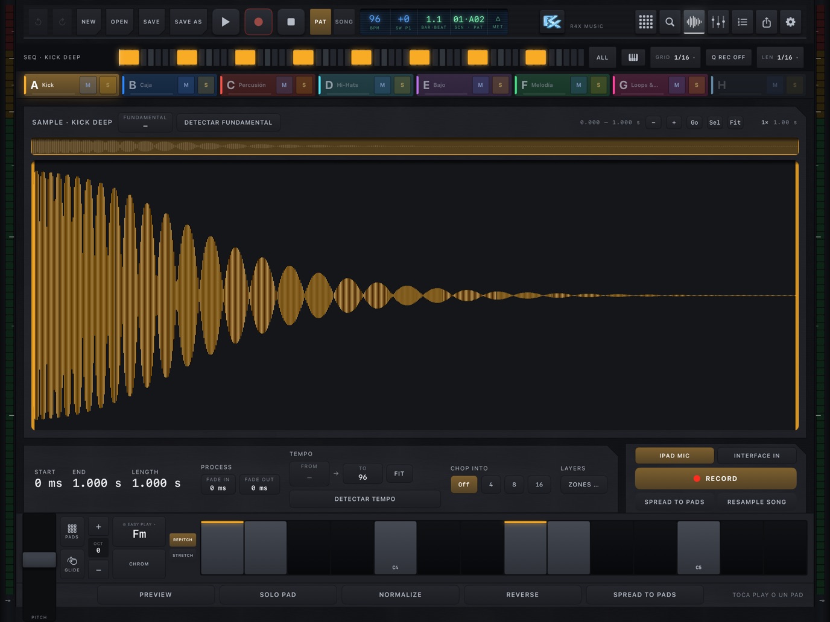This screenshot has width=830, height=622.
Task: Open the FUNDAMENTAL note selector
Action: [x=145, y=122]
